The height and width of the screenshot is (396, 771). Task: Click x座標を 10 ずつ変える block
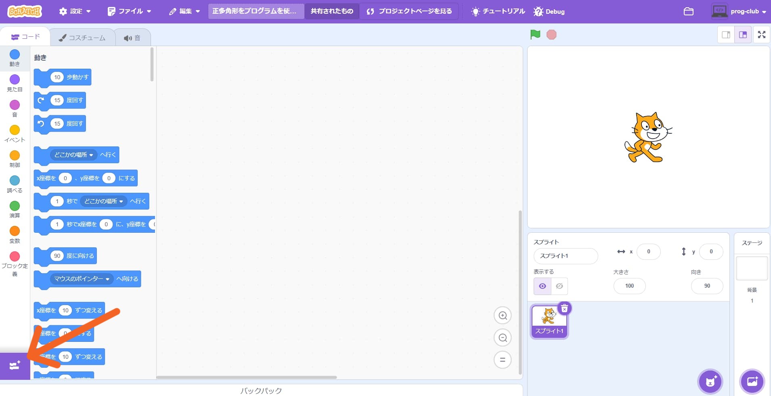pos(88,310)
